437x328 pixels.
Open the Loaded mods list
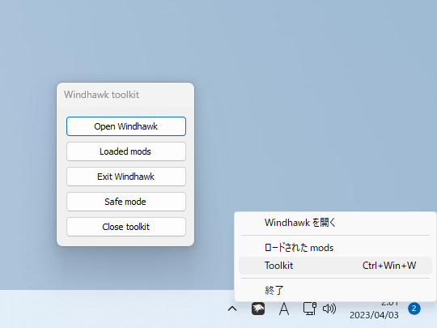point(126,151)
